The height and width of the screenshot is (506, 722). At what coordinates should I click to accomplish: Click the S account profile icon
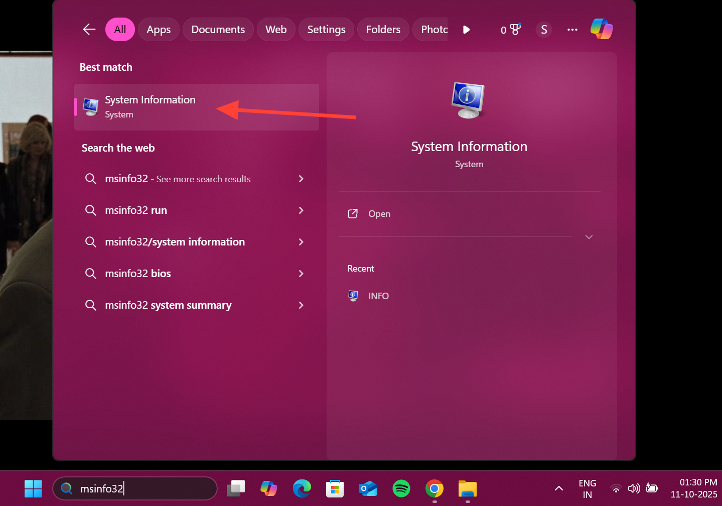pos(544,30)
